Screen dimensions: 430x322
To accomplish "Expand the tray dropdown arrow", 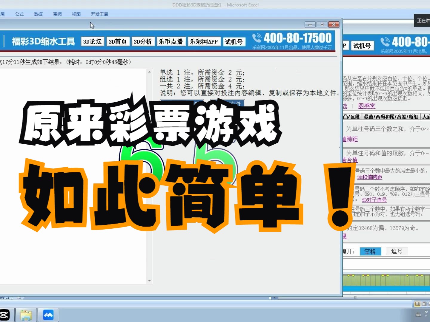I will (x=426, y=316).
